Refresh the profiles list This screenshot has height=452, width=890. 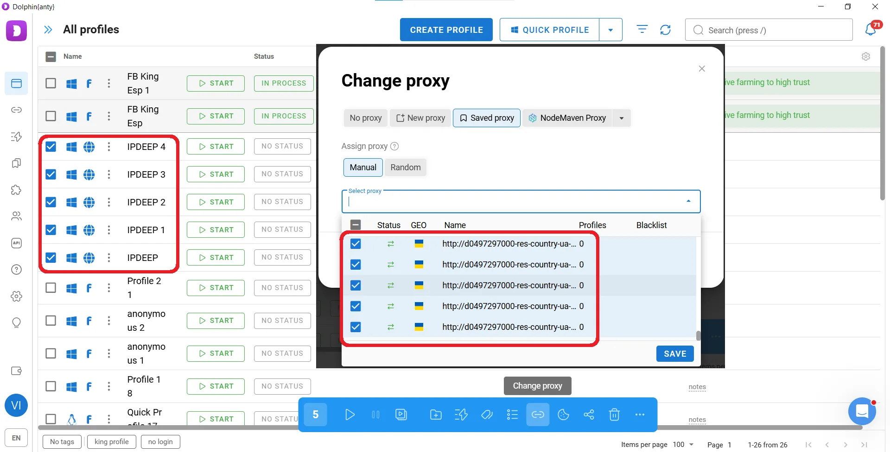click(666, 30)
